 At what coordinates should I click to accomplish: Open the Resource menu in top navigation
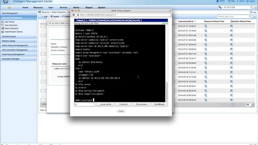[38, 8]
